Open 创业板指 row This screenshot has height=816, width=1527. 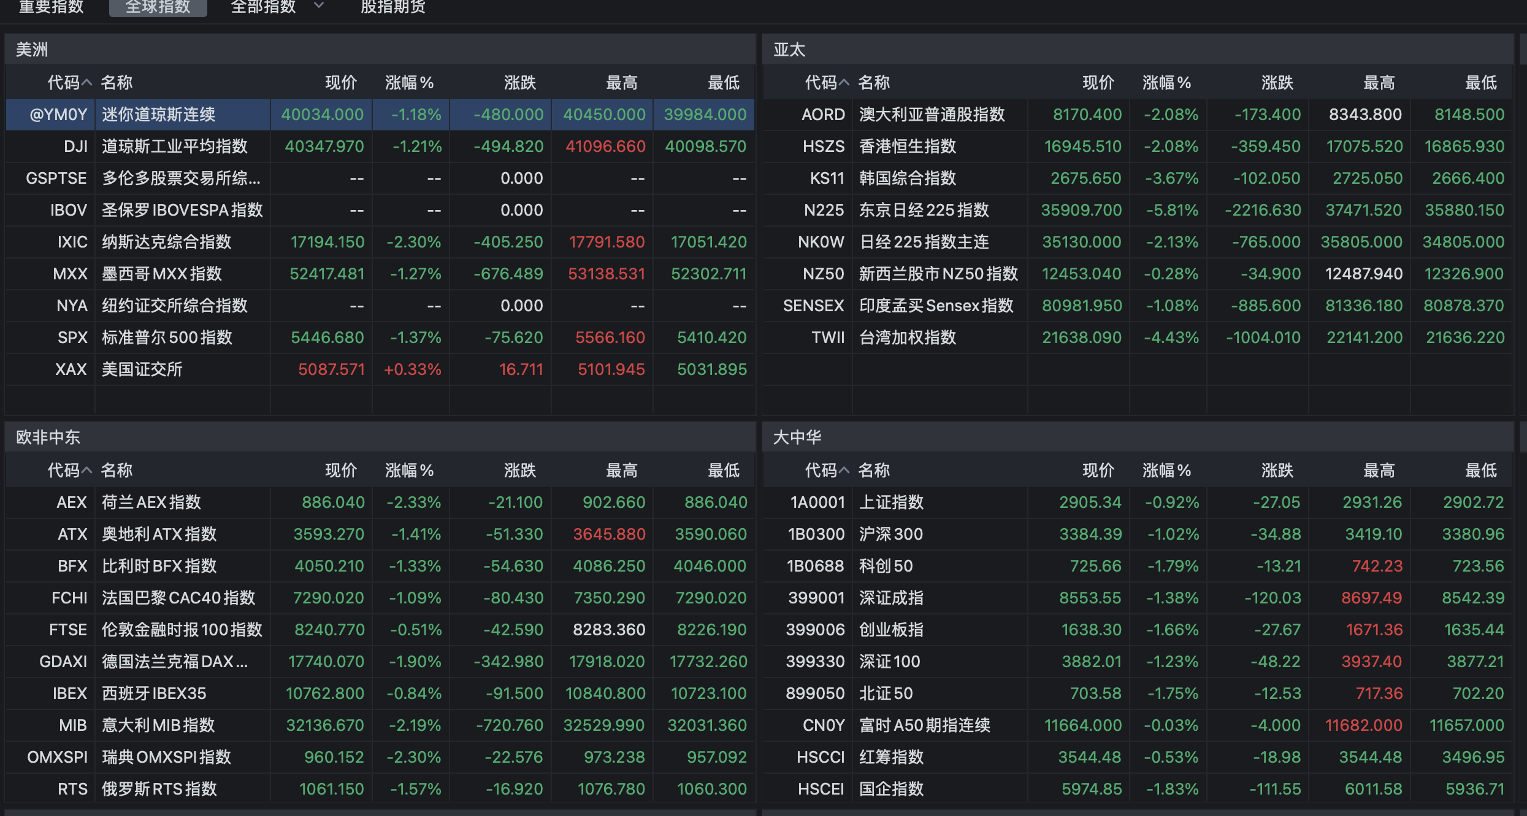(1138, 630)
